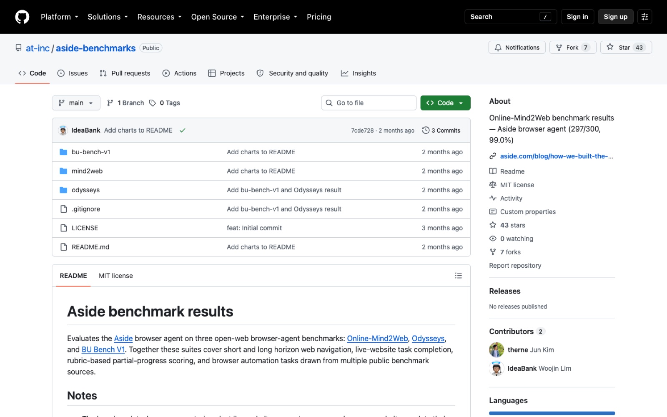Open the README outline list icon

pos(459,276)
